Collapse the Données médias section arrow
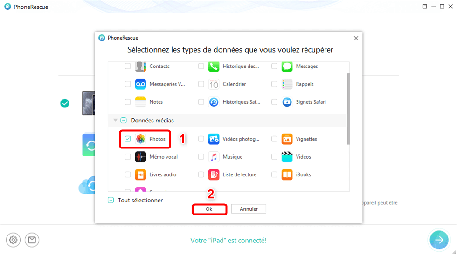This screenshot has height=255, width=457. [116, 120]
